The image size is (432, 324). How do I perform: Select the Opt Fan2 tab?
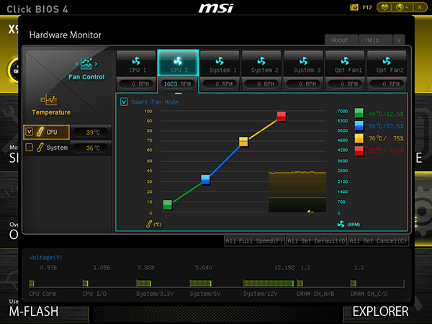(387, 63)
